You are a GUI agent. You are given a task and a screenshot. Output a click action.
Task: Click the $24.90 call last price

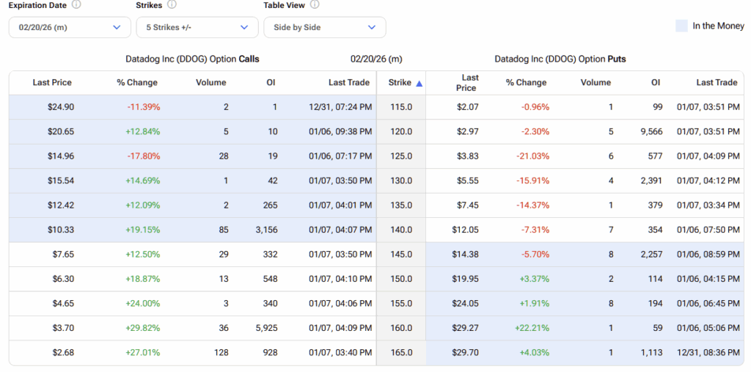pyautogui.click(x=60, y=107)
